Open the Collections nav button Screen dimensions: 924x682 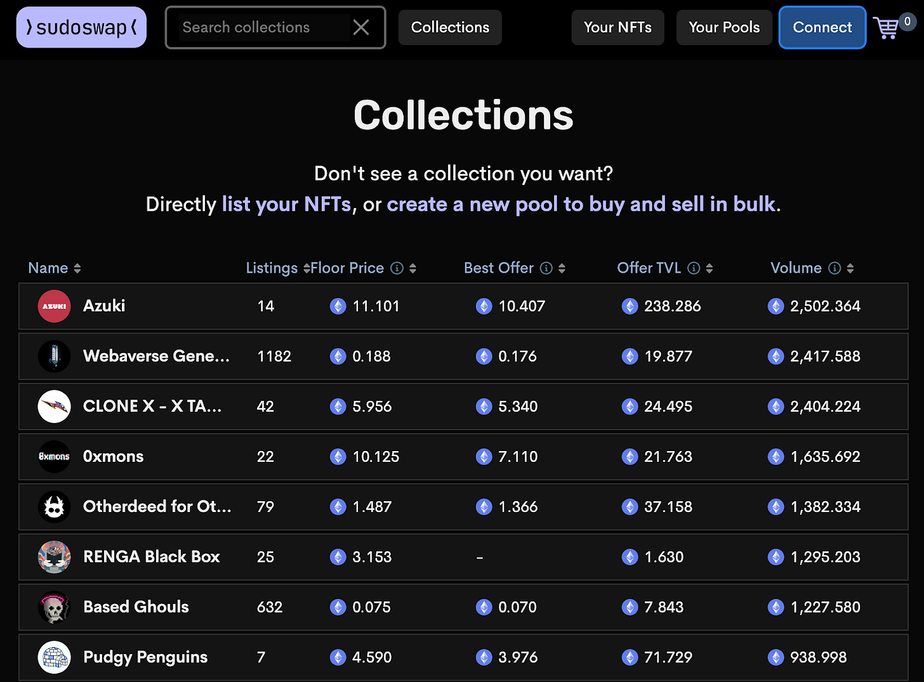(450, 27)
